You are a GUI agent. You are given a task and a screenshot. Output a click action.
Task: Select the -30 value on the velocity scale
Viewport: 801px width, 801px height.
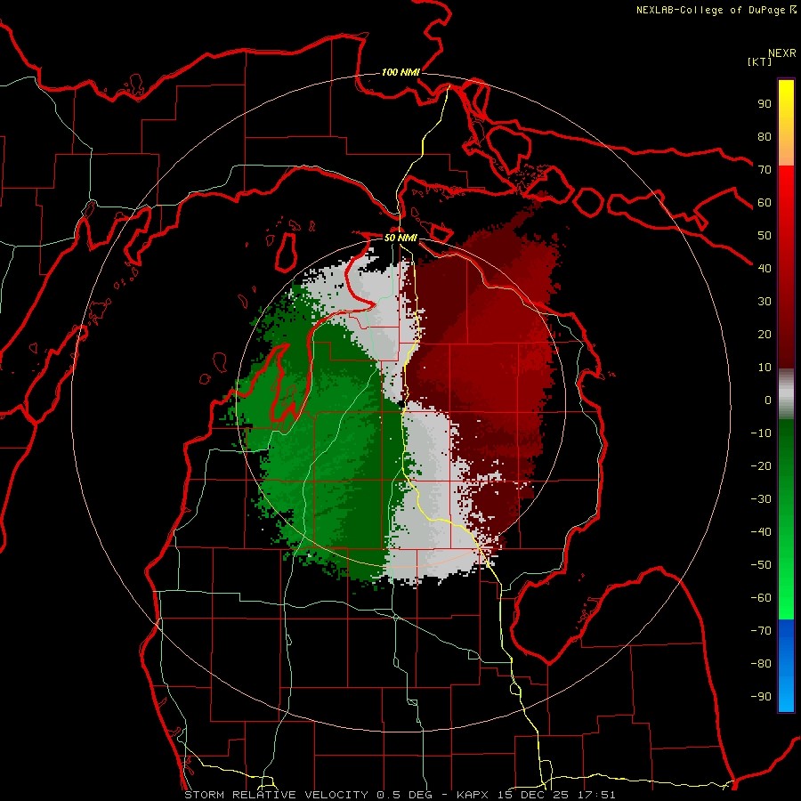[x=761, y=499]
